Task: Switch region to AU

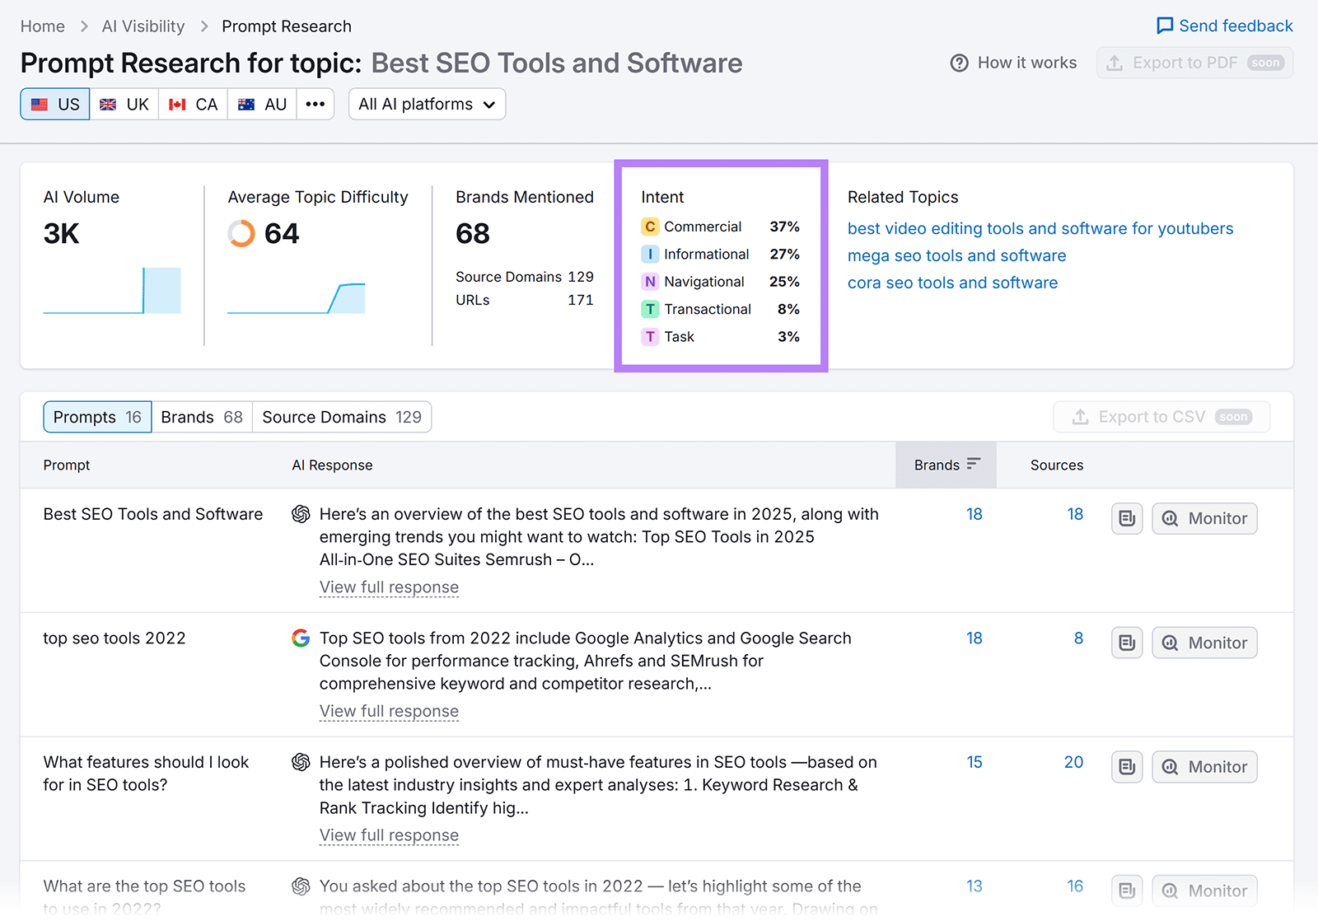Action: pyautogui.click(x=262, y=105)
